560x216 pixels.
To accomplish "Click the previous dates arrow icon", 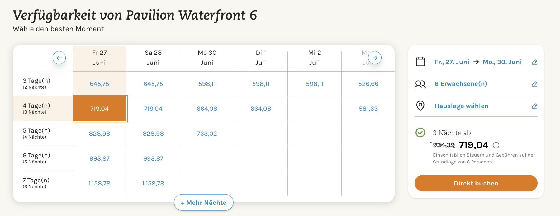I will coord(59,58).
